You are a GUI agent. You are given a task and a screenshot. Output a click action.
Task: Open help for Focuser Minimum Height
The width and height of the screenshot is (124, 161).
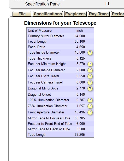coord(90,64)
